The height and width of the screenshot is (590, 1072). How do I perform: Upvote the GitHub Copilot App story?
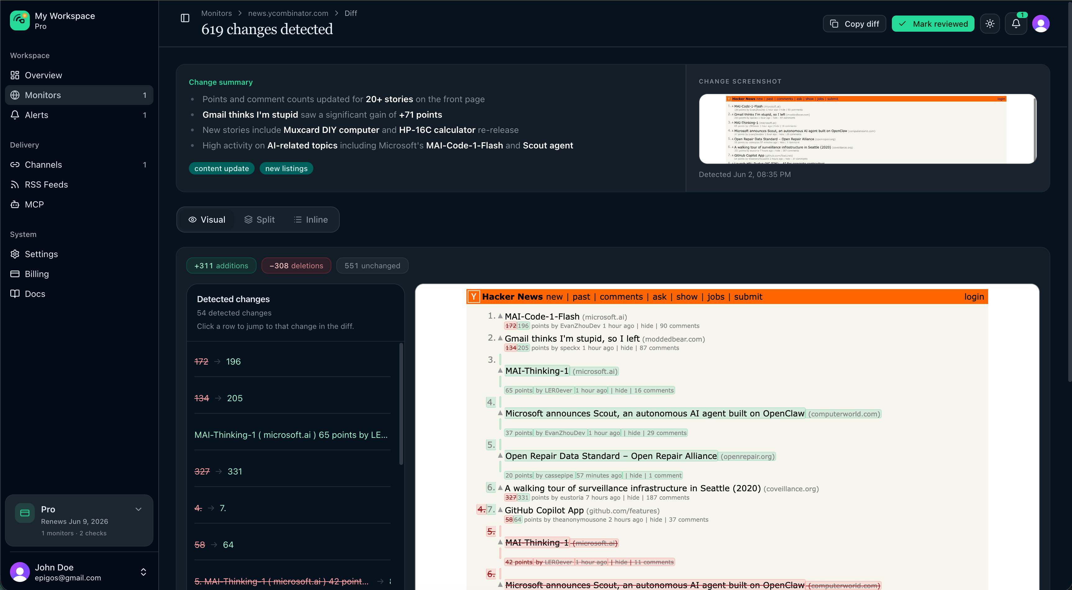[500, 510]
